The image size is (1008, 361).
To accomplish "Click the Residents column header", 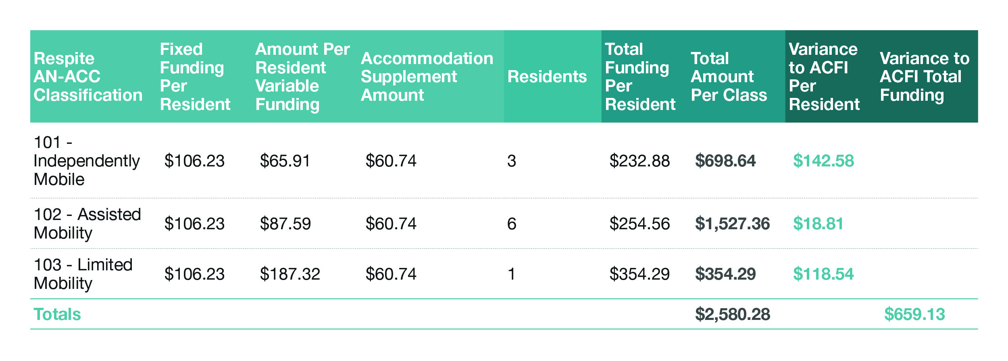I will pyautogui.click(x=547, y=77).
